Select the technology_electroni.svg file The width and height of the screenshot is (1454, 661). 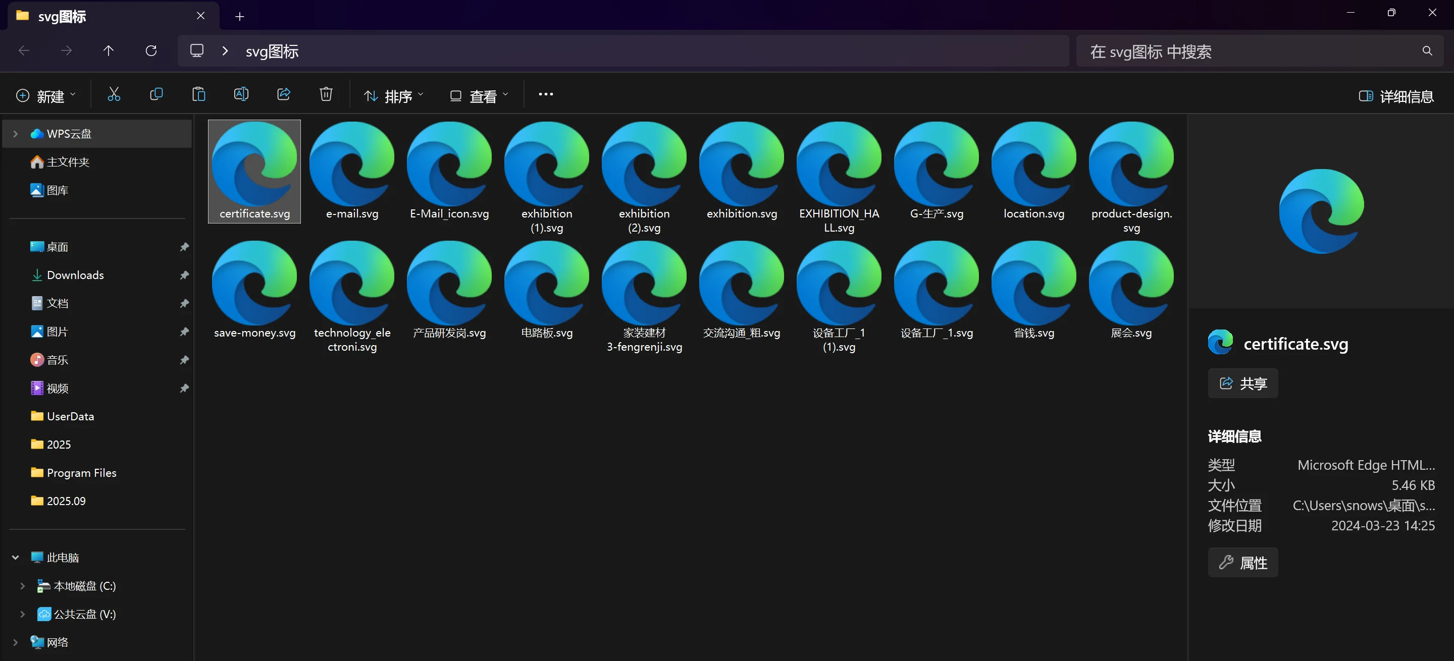point(352,297)
